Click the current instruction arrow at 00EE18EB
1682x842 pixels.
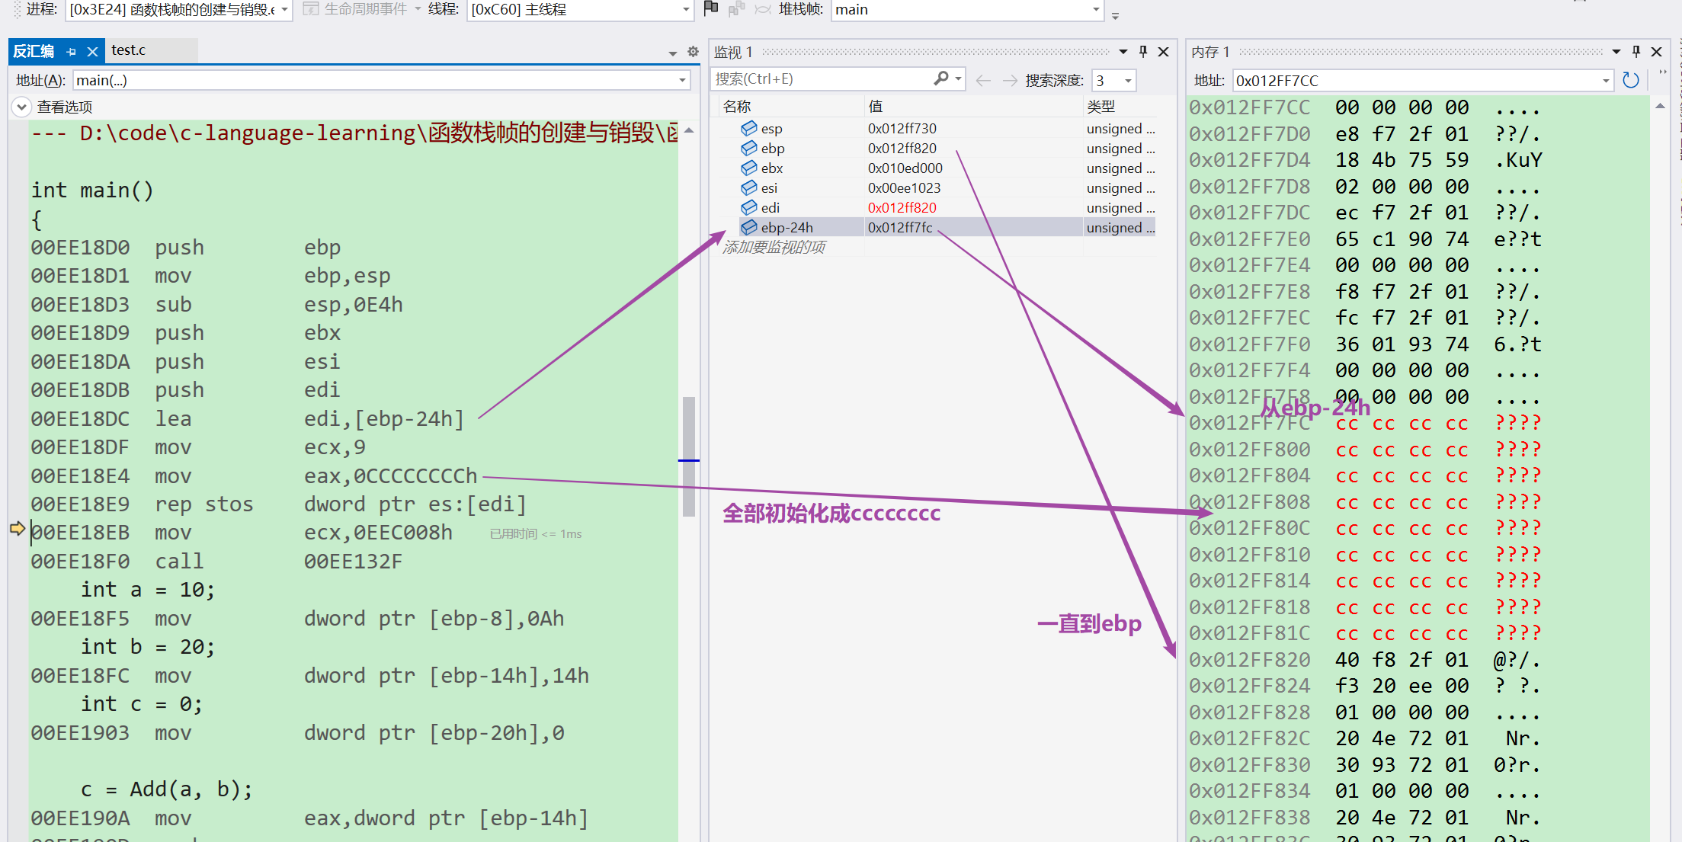tap(17, 529)
